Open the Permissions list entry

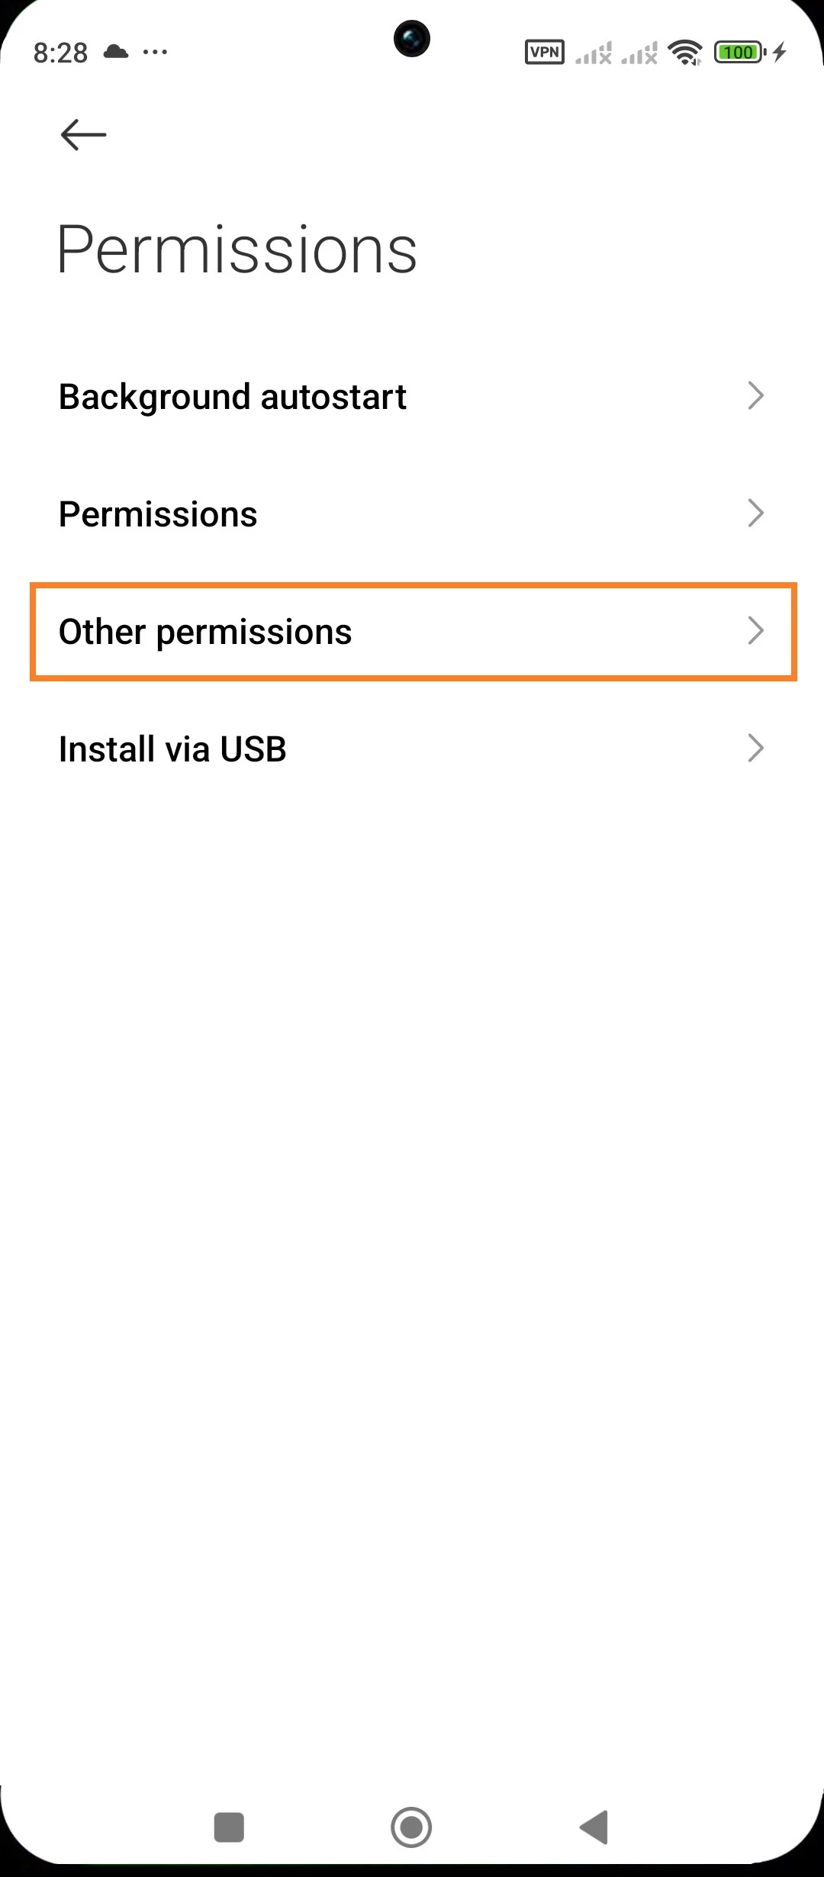(x=158, y=514)
